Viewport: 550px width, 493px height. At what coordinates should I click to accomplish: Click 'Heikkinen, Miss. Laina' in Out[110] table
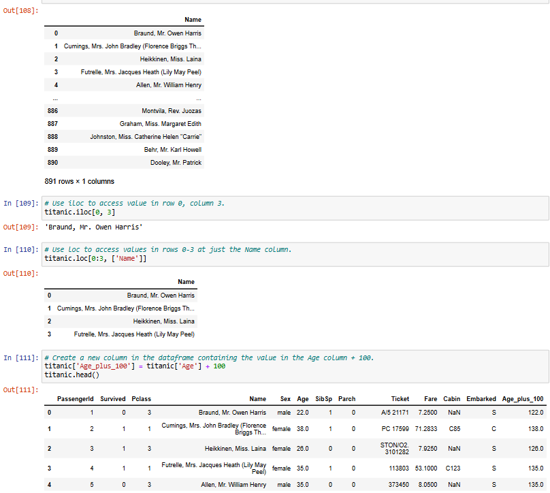163,321
